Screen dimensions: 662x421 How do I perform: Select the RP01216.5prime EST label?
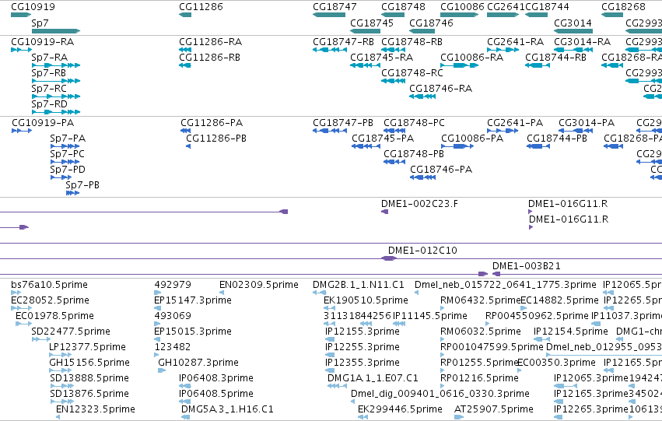tap(480, 378)
